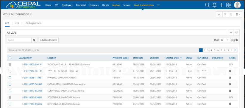Add a new LCA with plus icon

pos(231,32)
